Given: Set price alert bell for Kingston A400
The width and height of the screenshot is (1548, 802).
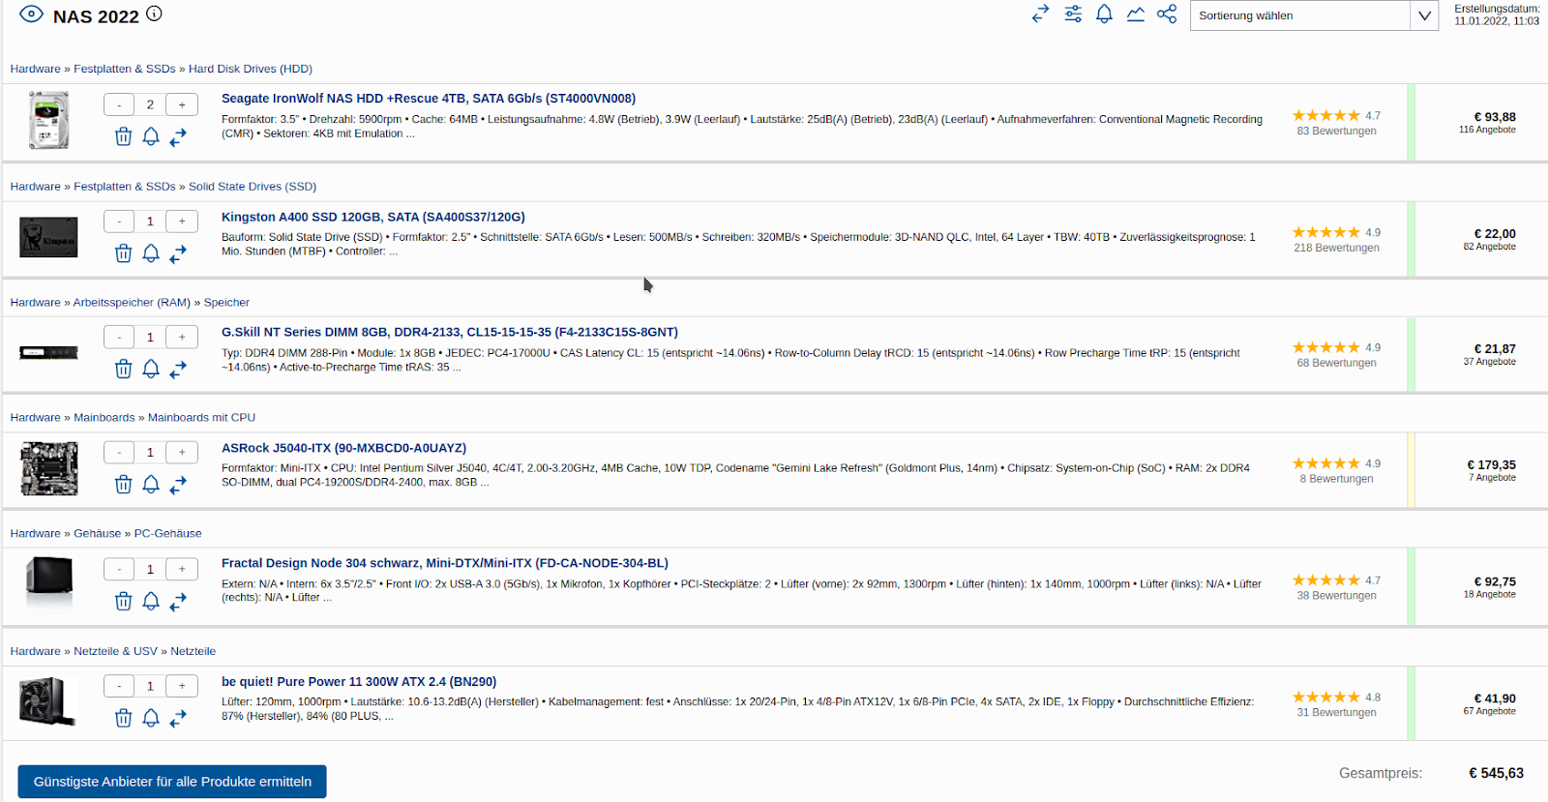Looking at the screenshot, I should click(151, 253).
